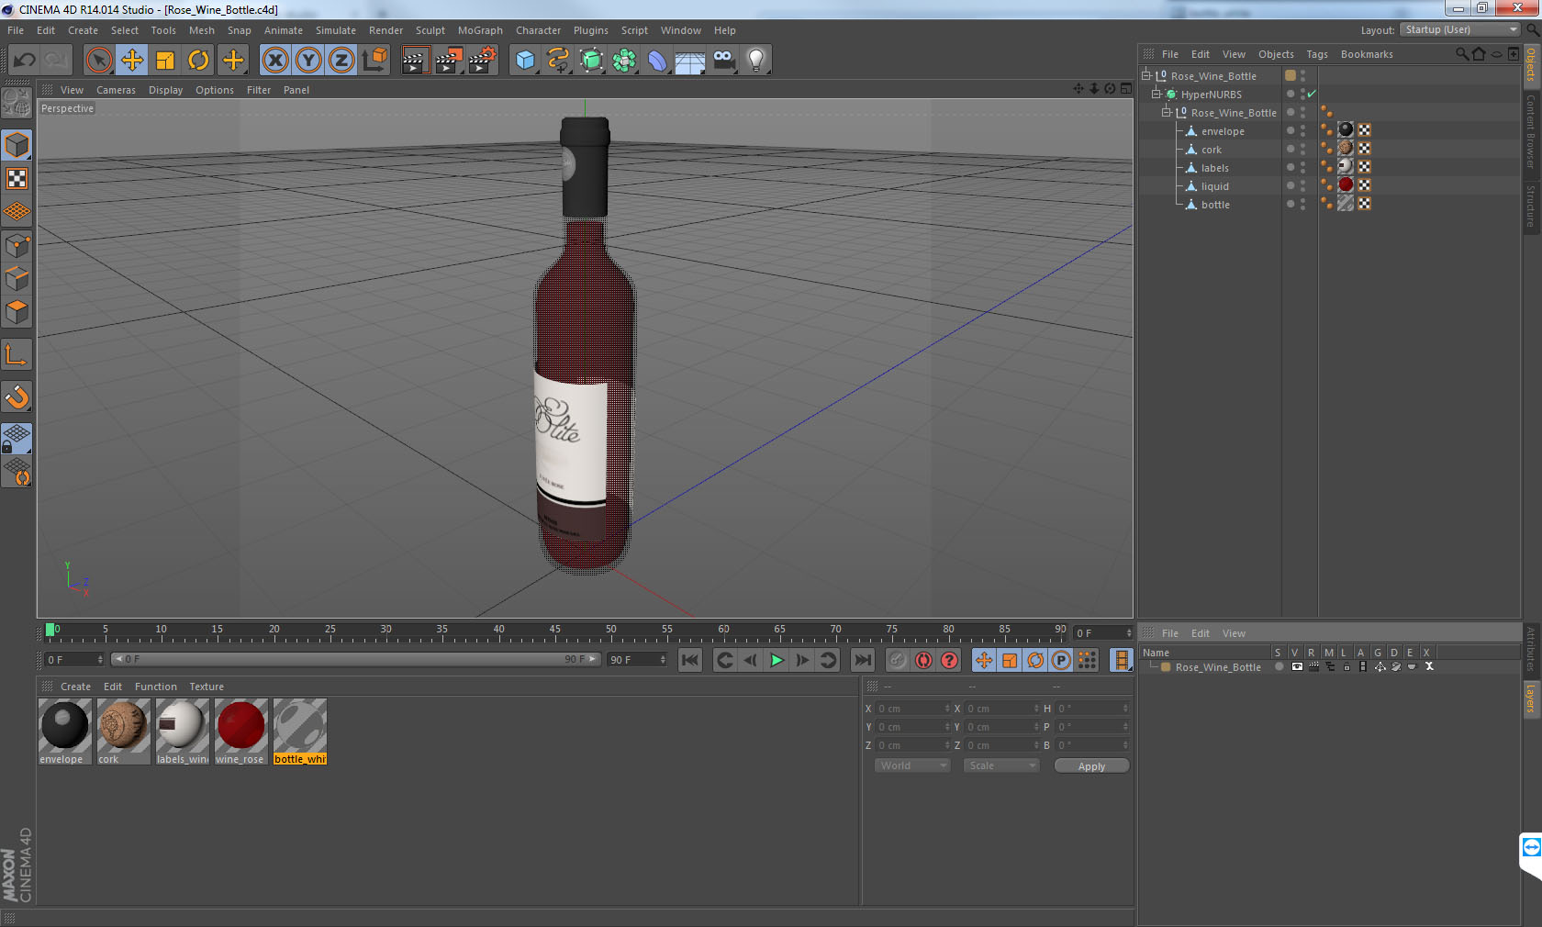Screen dimensions: 1542x927
Task: Add a floor environment object
Action: click(x=690, y=61)
